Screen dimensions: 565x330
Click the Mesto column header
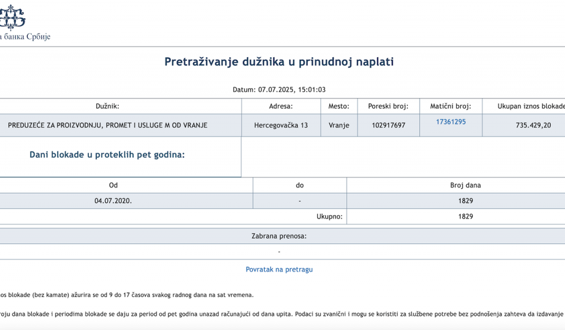point(339,106)
